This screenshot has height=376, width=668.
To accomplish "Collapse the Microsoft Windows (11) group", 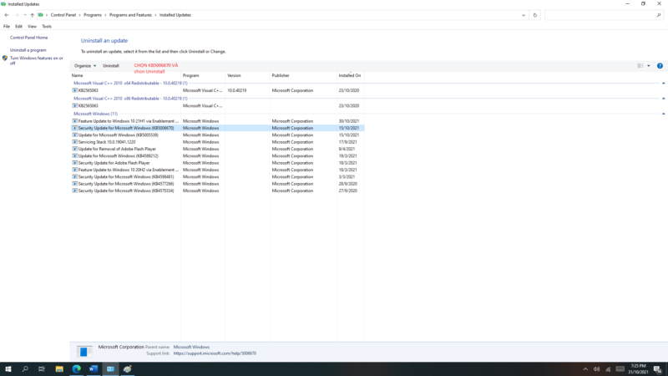I will 663,114.
